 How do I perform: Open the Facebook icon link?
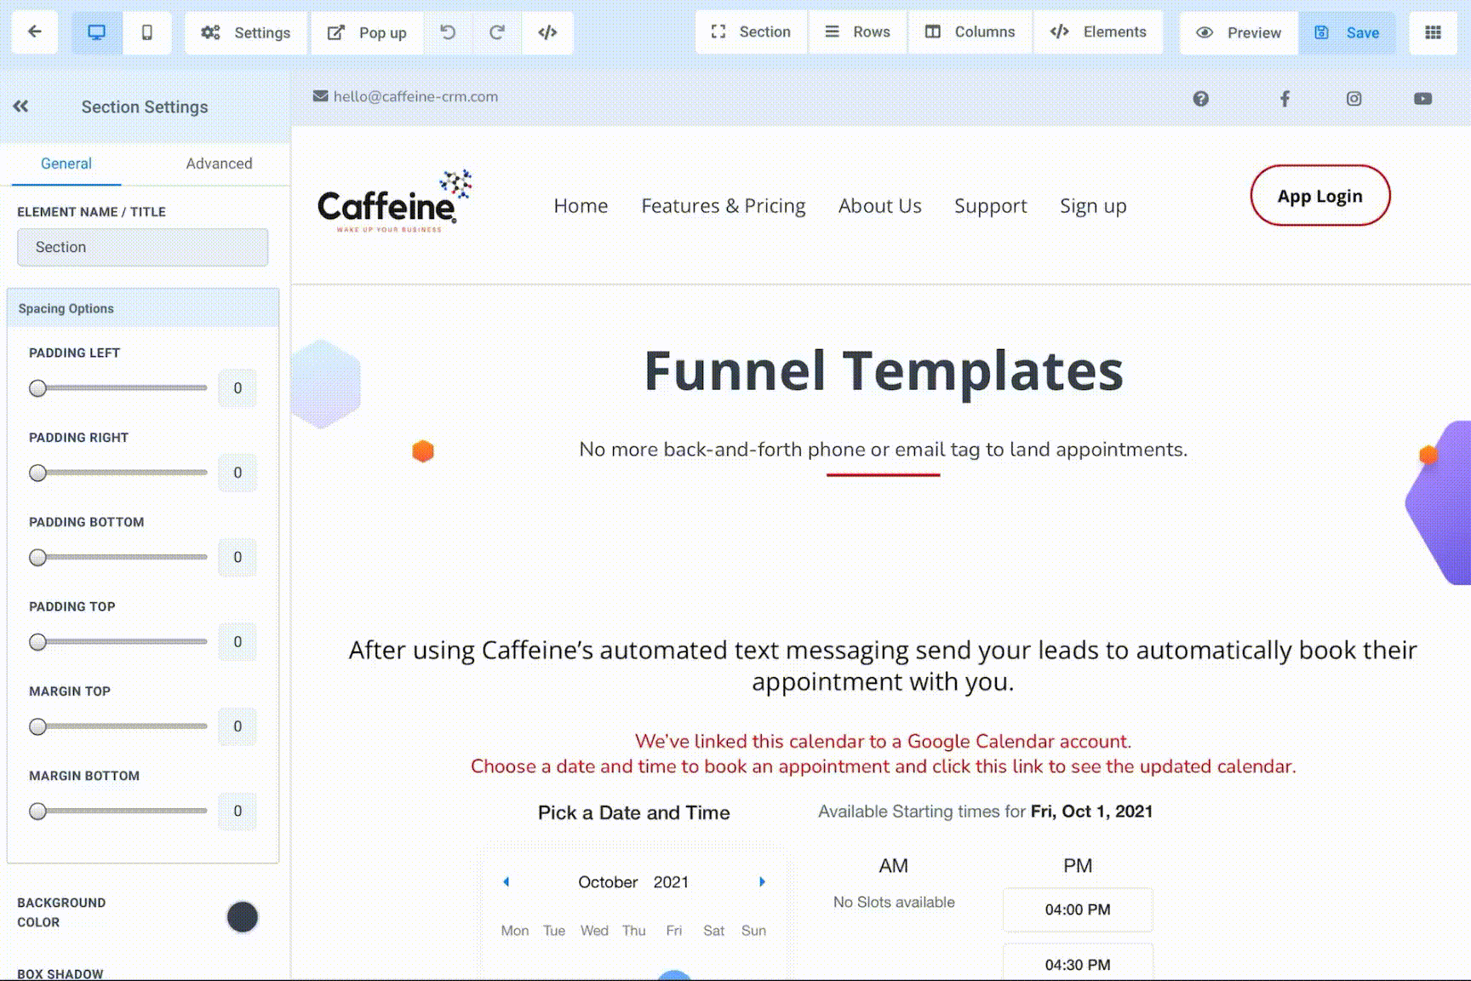tap(1285, 99)
